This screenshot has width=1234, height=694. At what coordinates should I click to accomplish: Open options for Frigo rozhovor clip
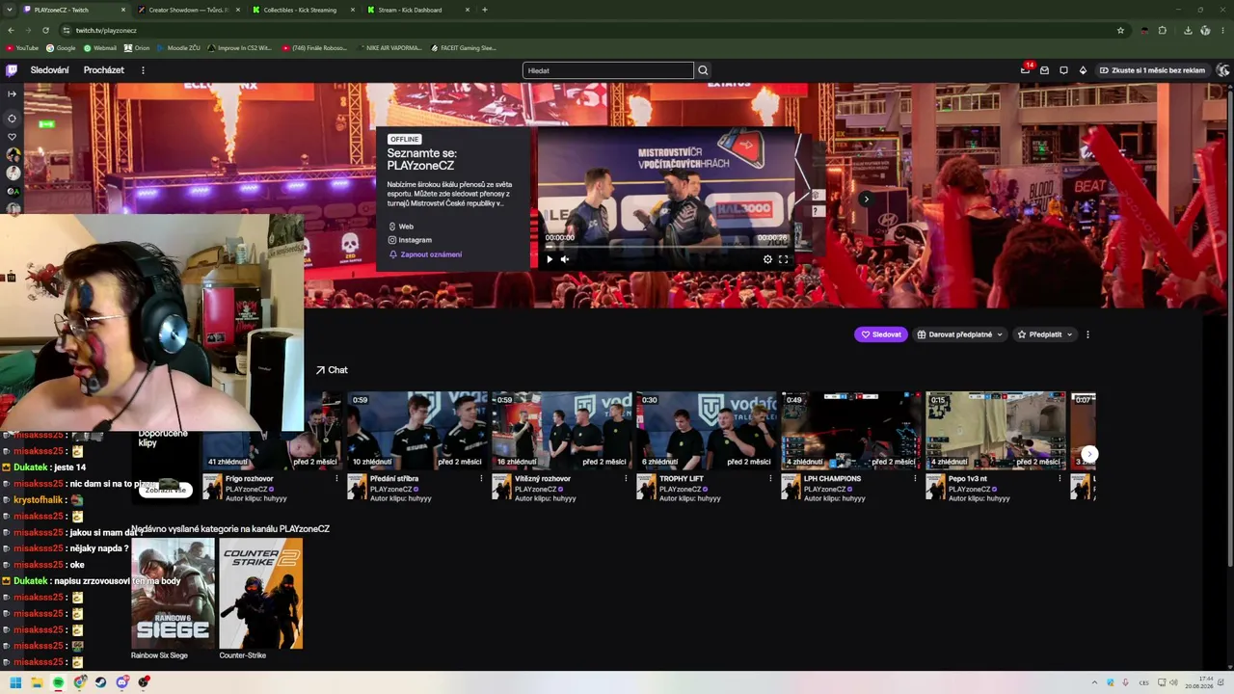coord(336,478)
